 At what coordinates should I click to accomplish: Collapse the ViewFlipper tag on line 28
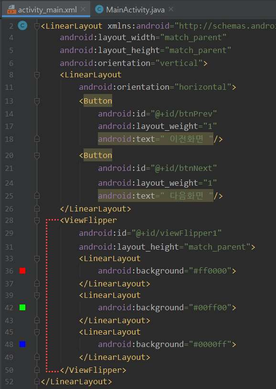coord(37,220)
